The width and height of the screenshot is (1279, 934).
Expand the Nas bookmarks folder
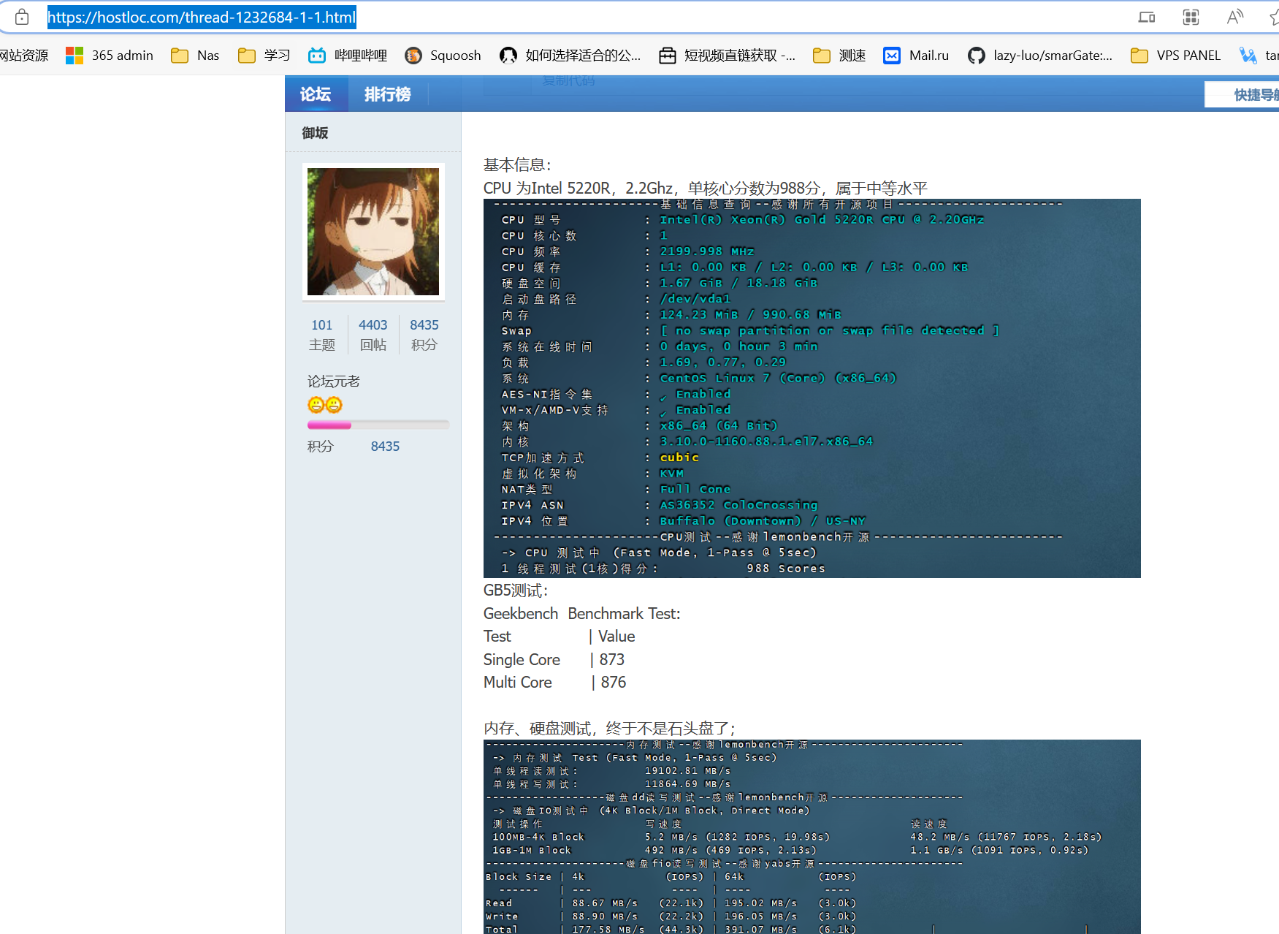[194, 55]
